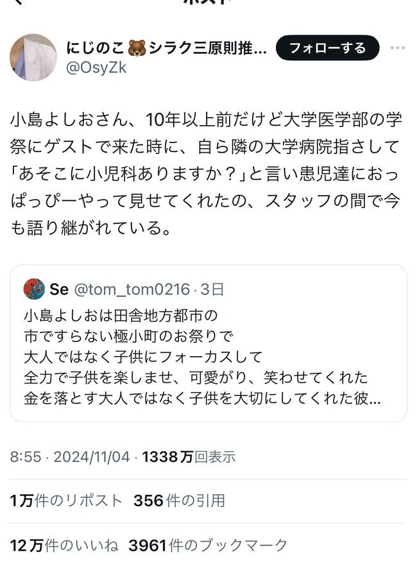View the 1万件のリポスト list
Viewport: 417px width, 566px height.
tap(66, 501)
